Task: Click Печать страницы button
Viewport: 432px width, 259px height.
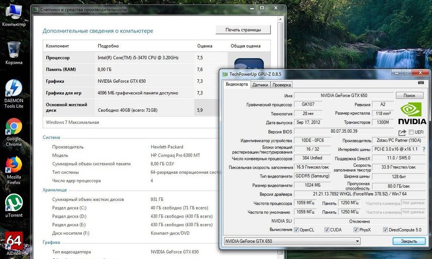Action: click(x=243, y=30)
